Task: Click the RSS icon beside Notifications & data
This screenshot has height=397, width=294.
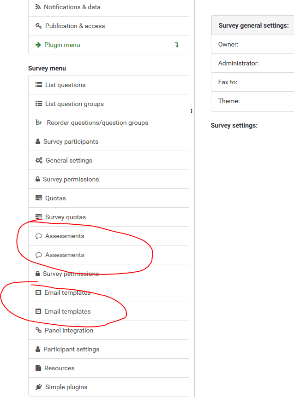Action: (38, 7)
